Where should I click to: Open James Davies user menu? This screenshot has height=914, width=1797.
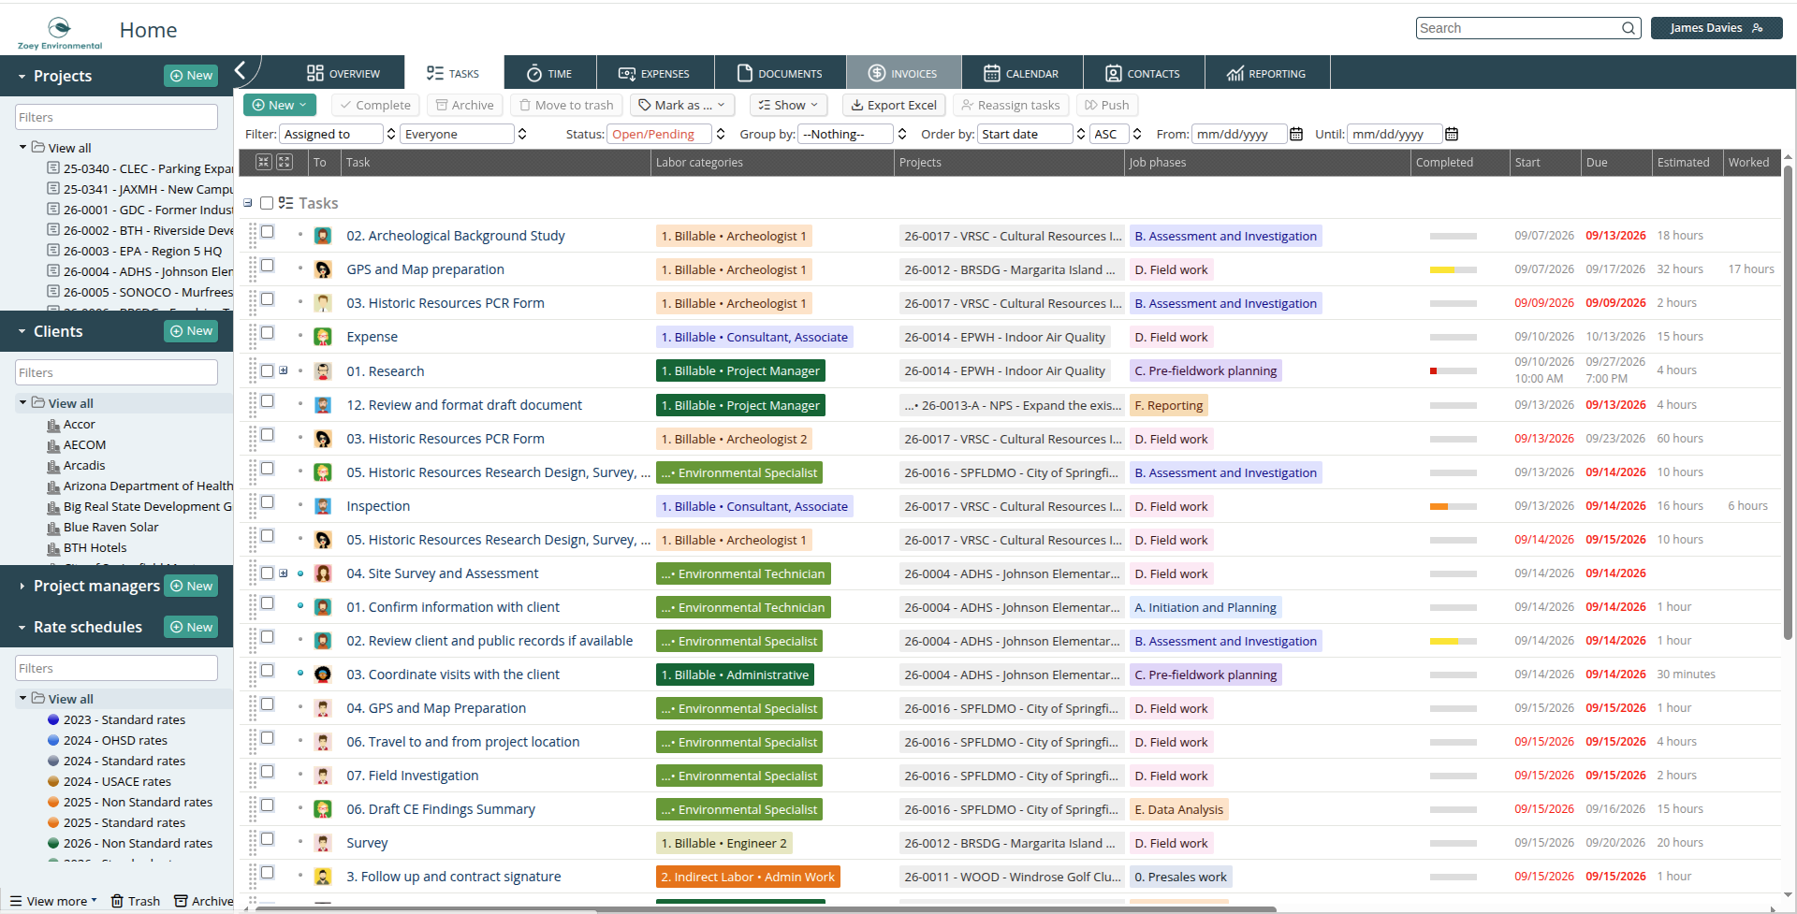coord(1716,28)
